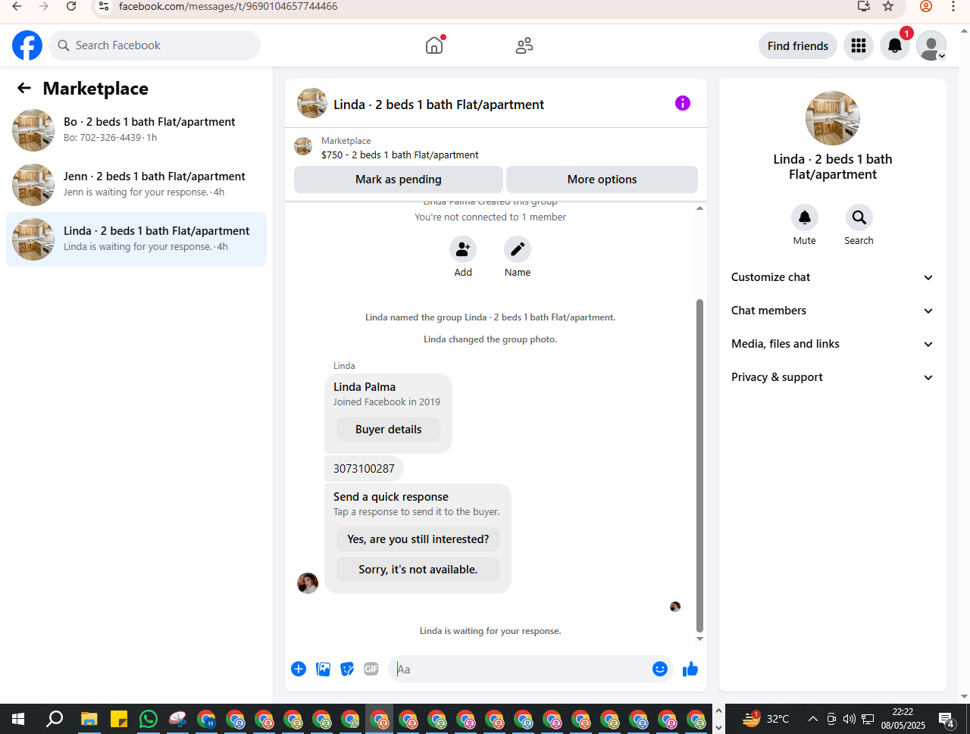970x734 pixels.
Task: Click Linda's avatar beside quick response
Action: [x=308, y=583]
